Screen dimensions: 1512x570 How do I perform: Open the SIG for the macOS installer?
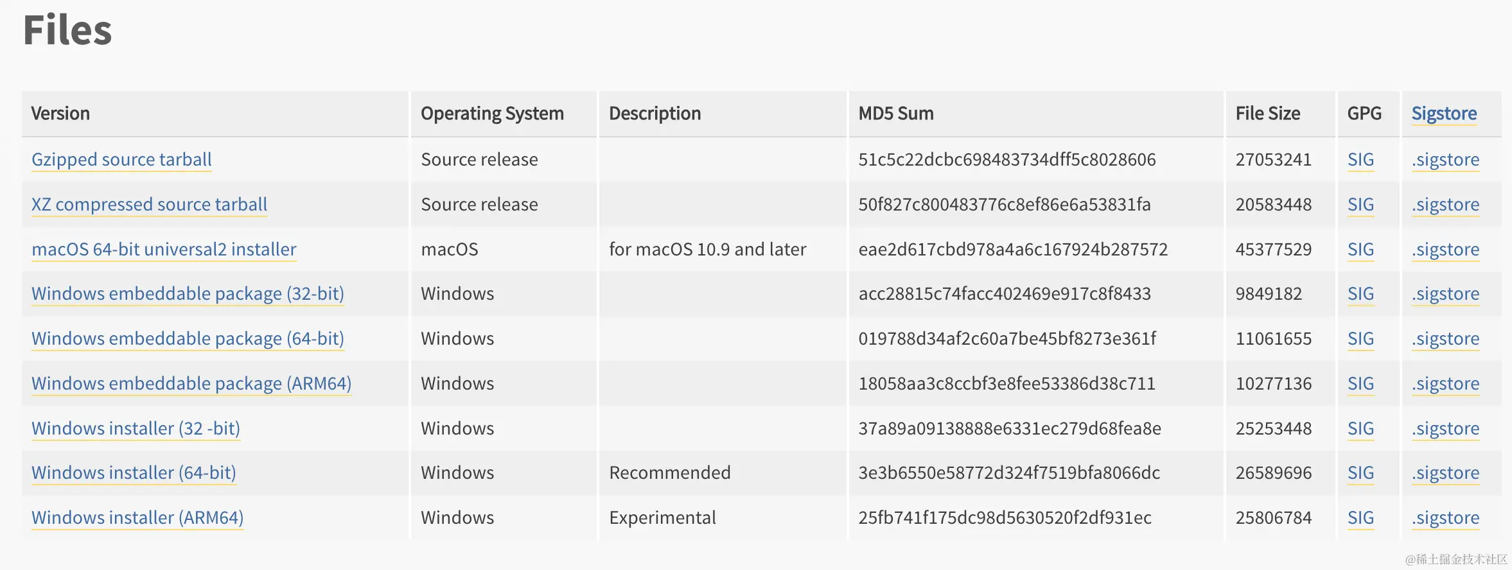[x=1360, y=249]
